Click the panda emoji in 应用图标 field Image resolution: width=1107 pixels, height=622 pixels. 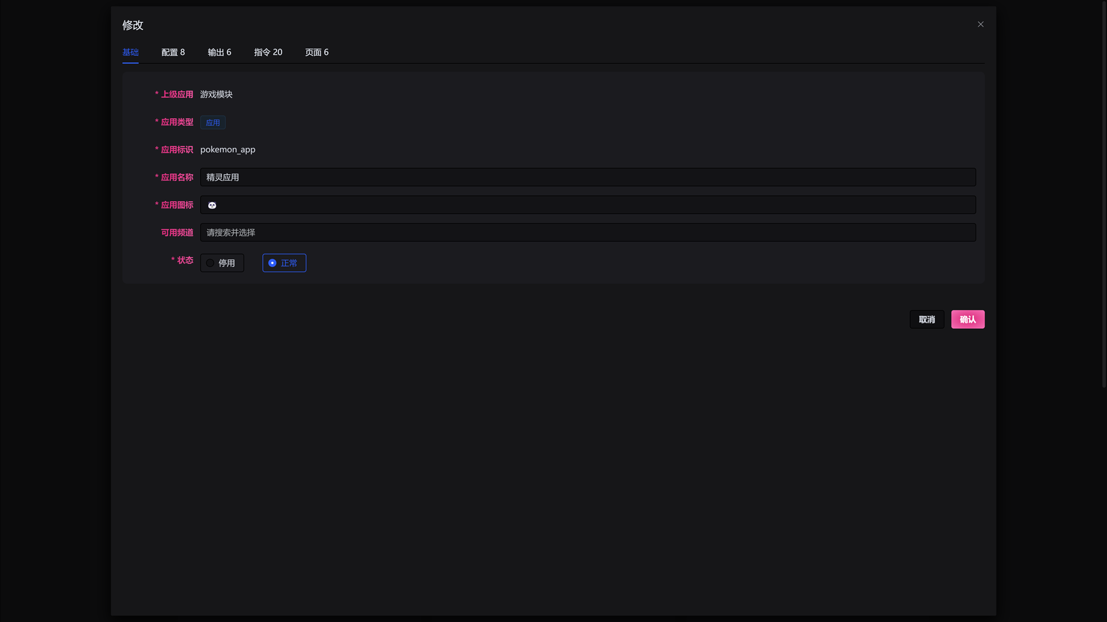coord(212,206)
